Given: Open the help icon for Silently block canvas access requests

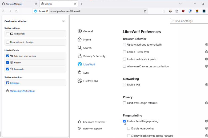Looking at the screenshot, I should 206,136.
